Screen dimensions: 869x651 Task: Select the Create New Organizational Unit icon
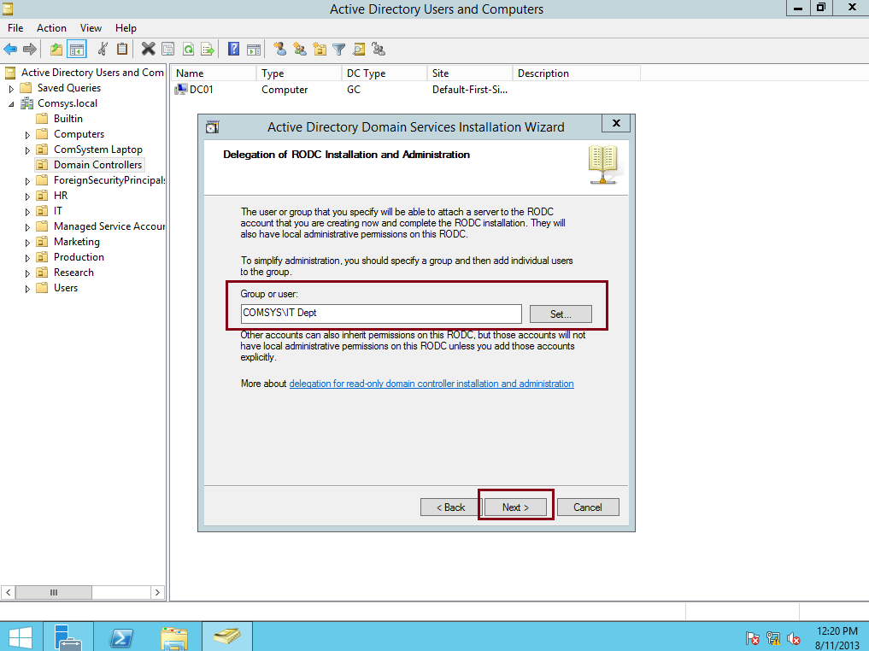coord(320,49)
